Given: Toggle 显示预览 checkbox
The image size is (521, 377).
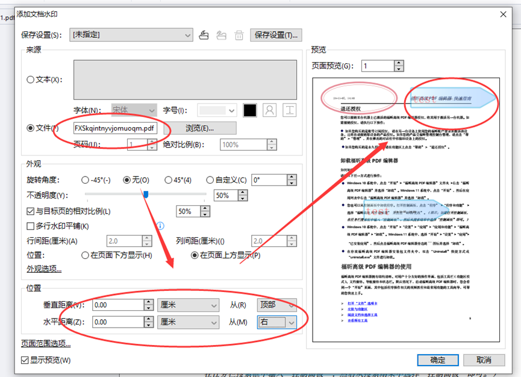Looking at the screenshot, I should pyautogui.click(x=25, y=360).
